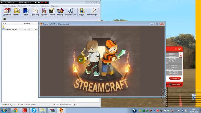Click the red square tray icon
201x113 pixels.
pos(158,110)
